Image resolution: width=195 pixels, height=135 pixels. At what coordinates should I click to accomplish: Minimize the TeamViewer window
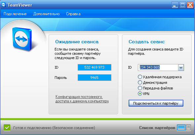tap(175, 5)
